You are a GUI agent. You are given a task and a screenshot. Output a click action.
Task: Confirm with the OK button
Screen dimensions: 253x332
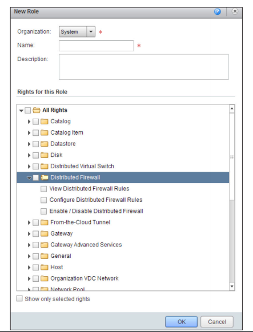click(182, 322)
